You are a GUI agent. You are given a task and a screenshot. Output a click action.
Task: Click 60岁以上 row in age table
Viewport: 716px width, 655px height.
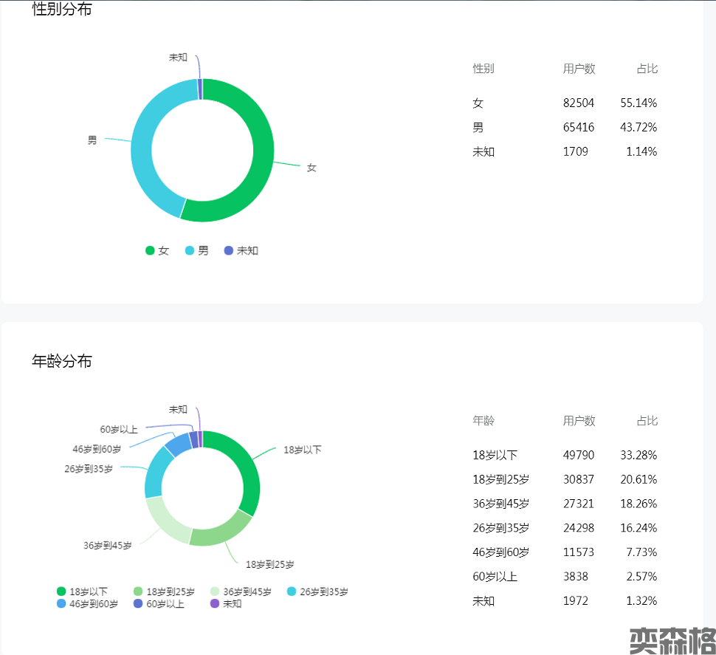pyautogui.click(x=565, y=577)
